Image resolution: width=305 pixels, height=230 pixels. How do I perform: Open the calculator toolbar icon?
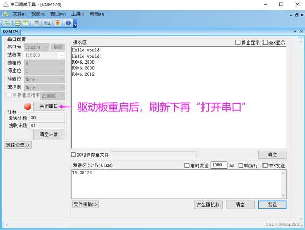click(36, 23)
